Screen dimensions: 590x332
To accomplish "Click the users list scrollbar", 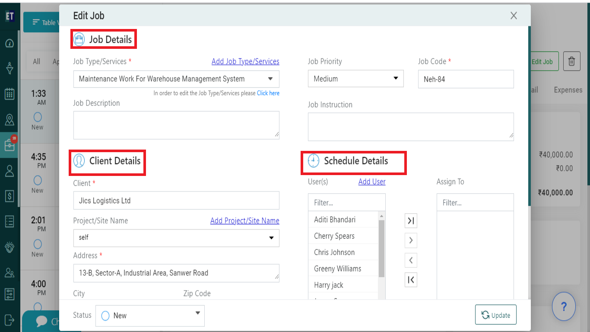I will (381, 249).
